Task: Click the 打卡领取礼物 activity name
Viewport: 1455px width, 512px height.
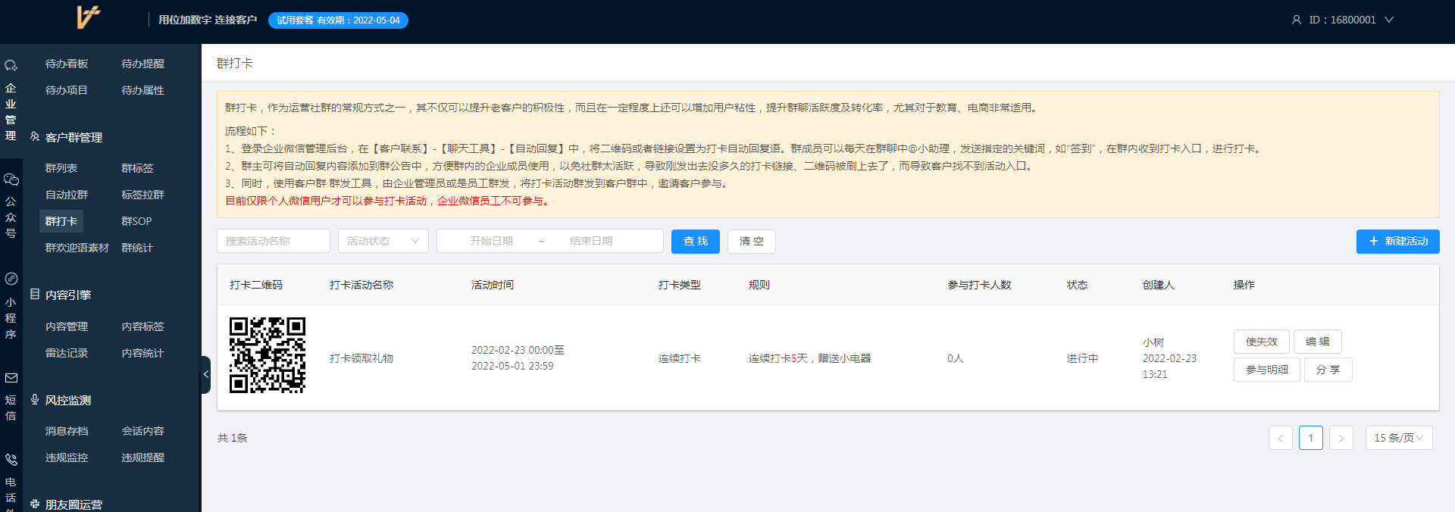Action: [361, 358]
